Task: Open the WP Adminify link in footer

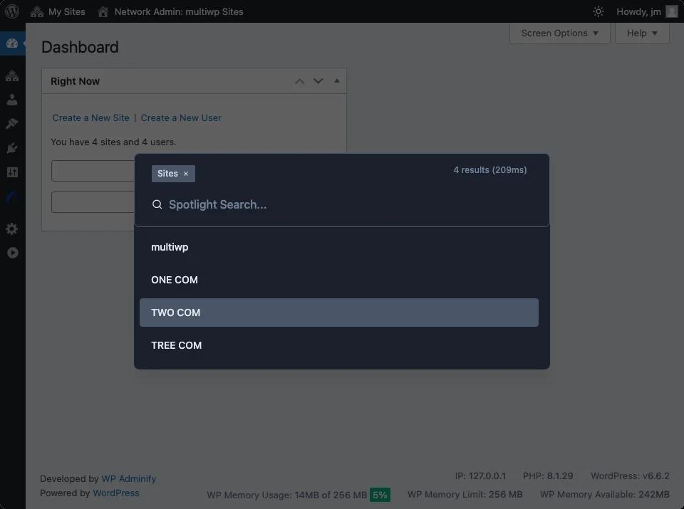Action: tap(129, 478)
